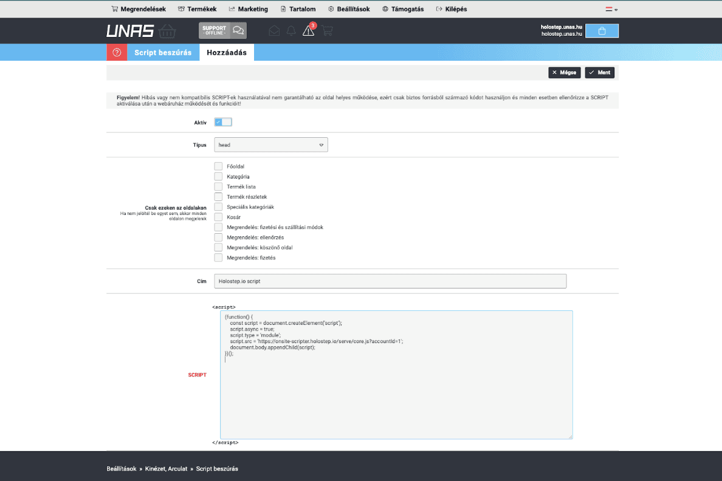This screenshot has height=481, width=722.
Task: Click the Mégse cancel button
Action: pyautogui.click(x=565, y=73)
